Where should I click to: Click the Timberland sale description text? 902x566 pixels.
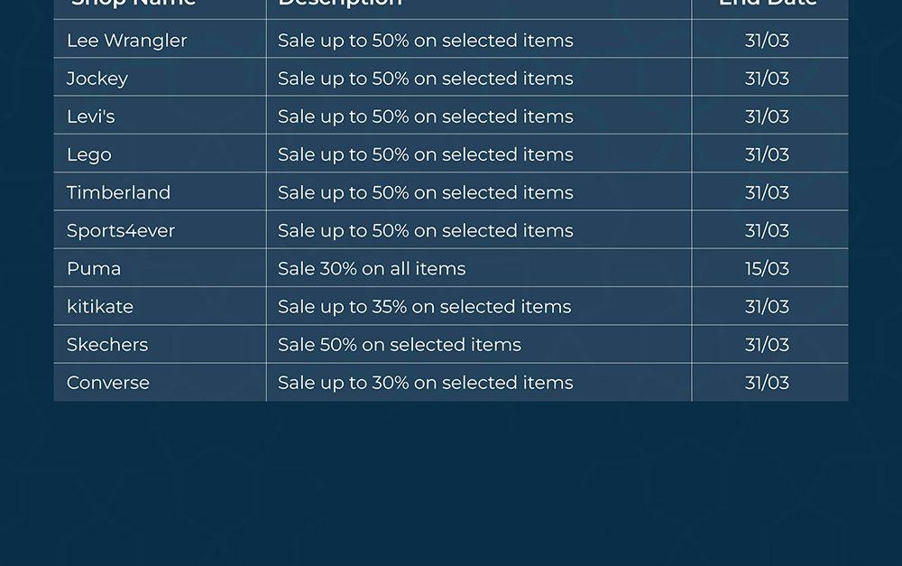tap(425, 192)
